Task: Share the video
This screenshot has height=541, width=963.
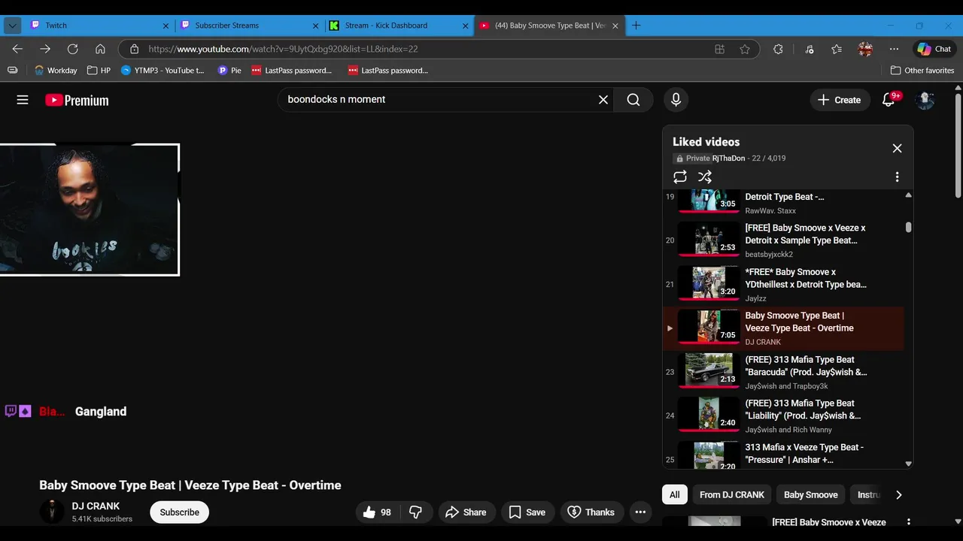Action: (x=467, y=512)
